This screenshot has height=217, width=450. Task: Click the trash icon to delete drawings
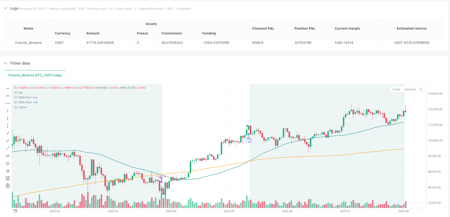8,186
